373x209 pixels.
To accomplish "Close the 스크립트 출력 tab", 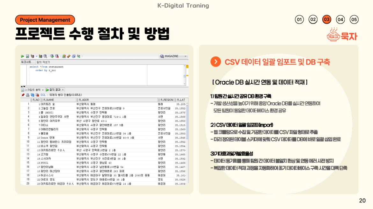I will [x=43, y=90].
